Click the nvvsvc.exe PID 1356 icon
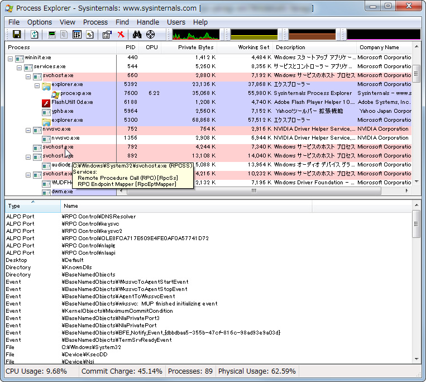Screen dimensions: 426x382 pos(46,139)
